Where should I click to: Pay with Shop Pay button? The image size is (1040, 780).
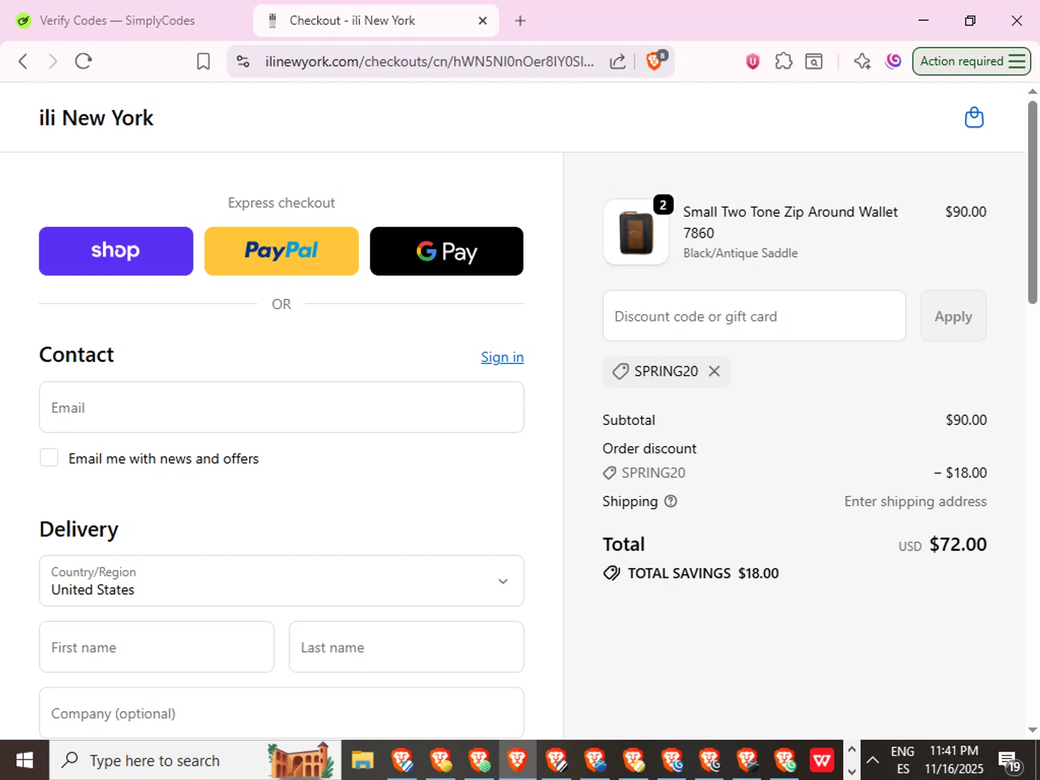click(x=116, y=251)
